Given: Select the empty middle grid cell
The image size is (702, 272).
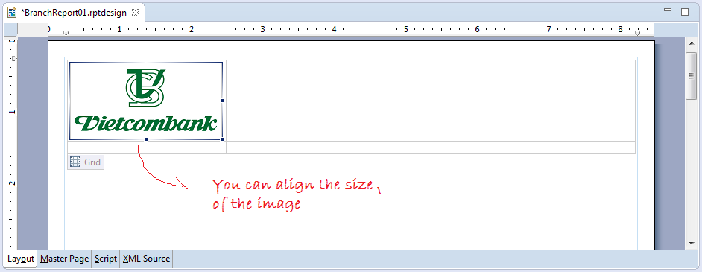Looking at the screenshot, I should tap(336, 101).
